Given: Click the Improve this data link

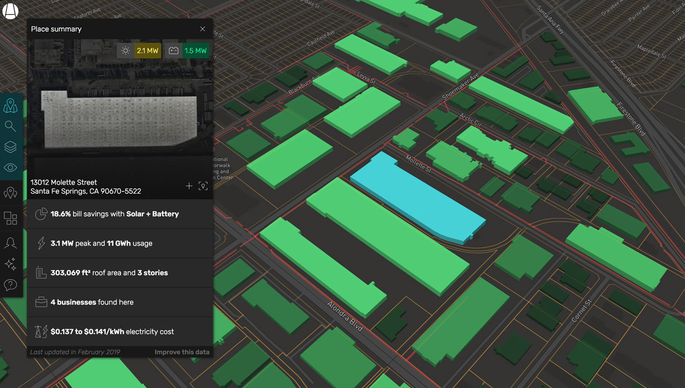Looking at the screenshot, I should [x=181, y=352].
